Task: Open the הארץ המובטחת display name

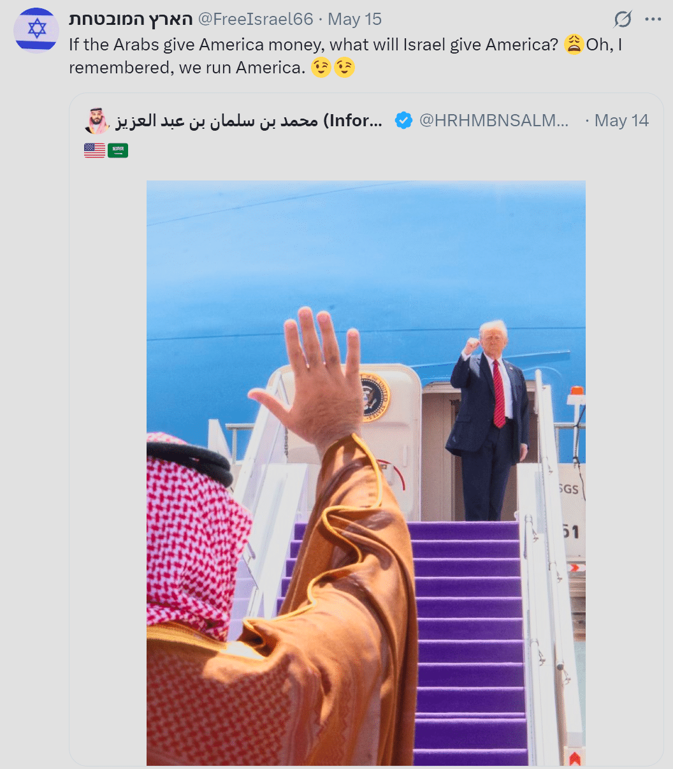Action: 131,19
